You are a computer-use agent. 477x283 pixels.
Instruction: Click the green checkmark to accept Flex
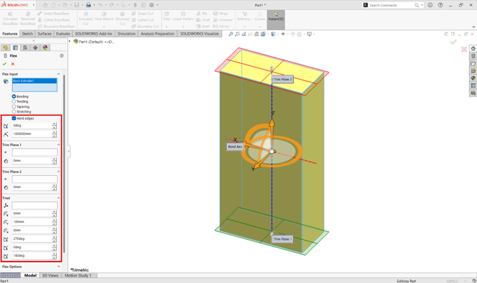coord(5,64)
